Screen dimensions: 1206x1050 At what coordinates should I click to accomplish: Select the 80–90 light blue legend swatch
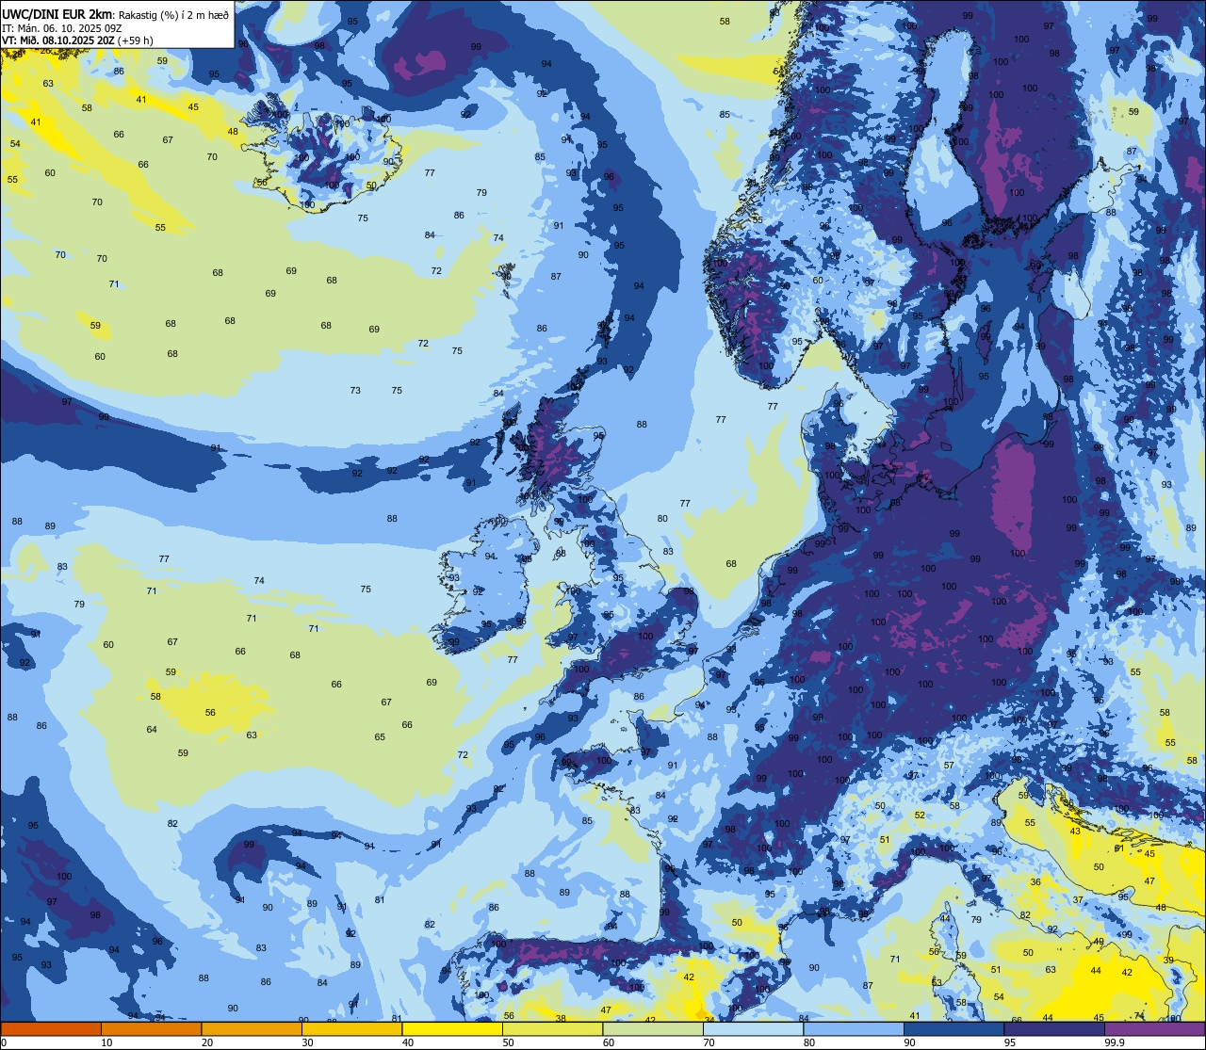click(x=853, y=1028)
